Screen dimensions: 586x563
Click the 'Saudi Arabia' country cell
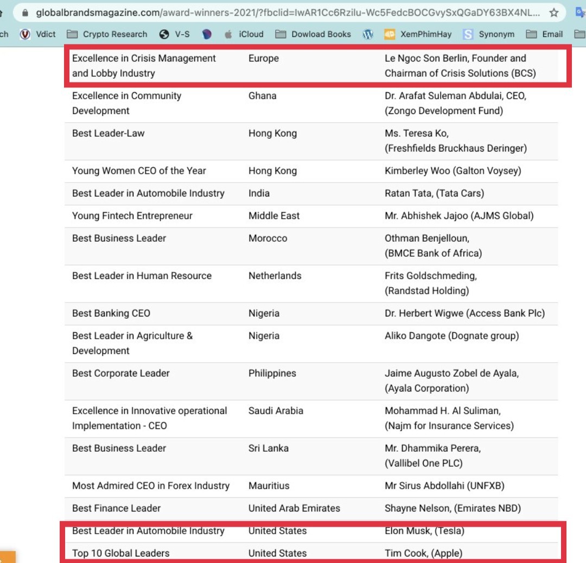click(x=276, y=411)
